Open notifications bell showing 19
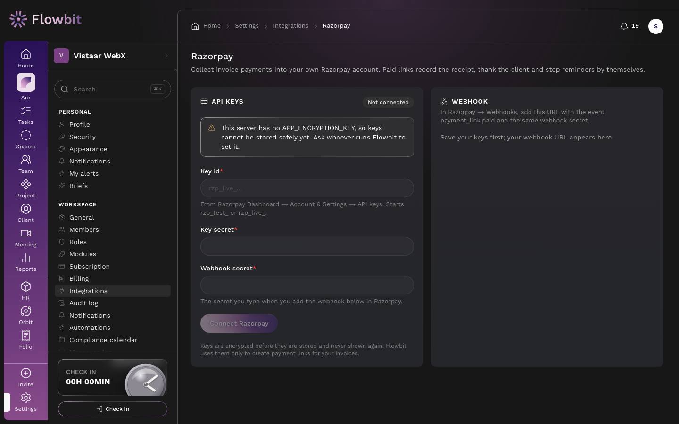679x424 pixels. [630, 26]
